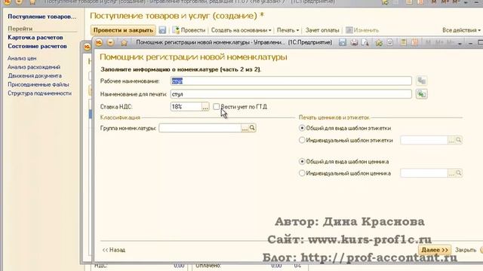The width and height of the screenshot is (483, 271).
Task: Select 'Общий для вида шаблон этикетки' radio button
Action: [302, 128]
